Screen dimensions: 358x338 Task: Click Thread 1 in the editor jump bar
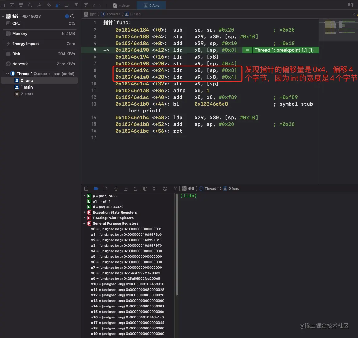click(111, 14)
